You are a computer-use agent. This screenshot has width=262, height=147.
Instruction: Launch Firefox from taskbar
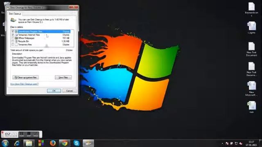pos(53,143)
